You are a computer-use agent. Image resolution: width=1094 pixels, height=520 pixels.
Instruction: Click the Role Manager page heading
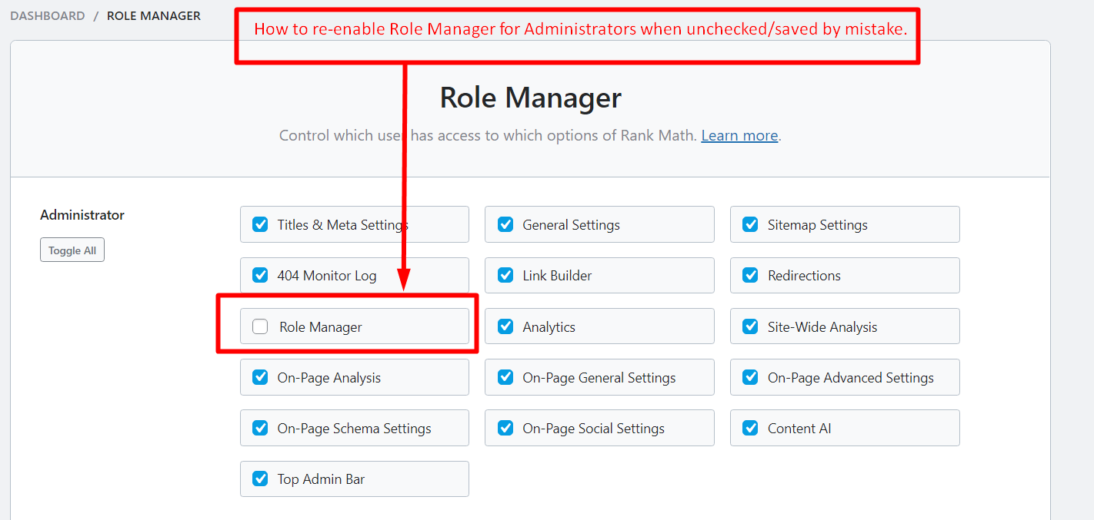coord(531,98)
